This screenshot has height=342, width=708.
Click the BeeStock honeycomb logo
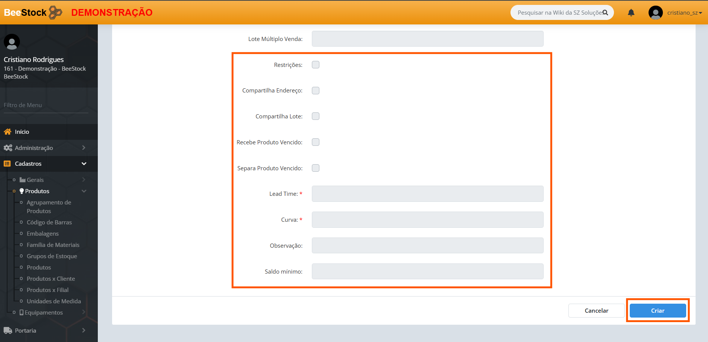[56, 12]
